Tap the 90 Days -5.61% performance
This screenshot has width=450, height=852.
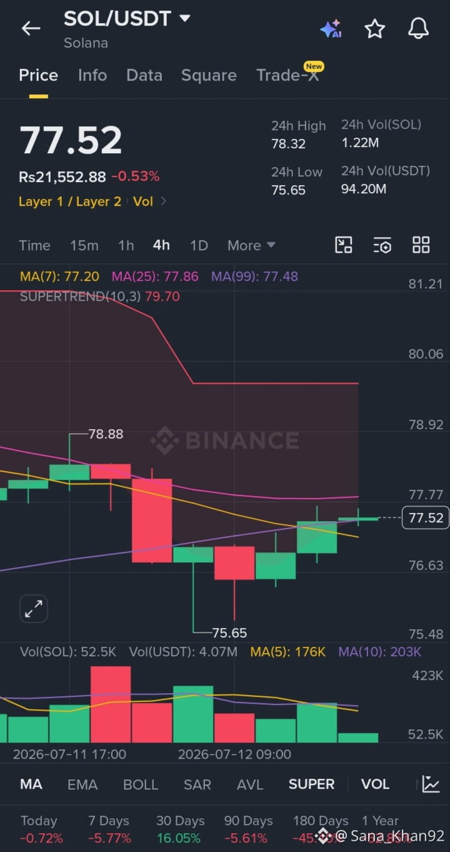pos(248,829)
